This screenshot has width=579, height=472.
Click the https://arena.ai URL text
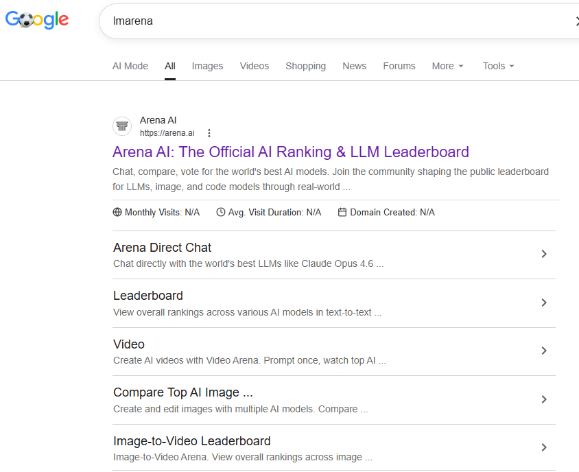(167, 133)
